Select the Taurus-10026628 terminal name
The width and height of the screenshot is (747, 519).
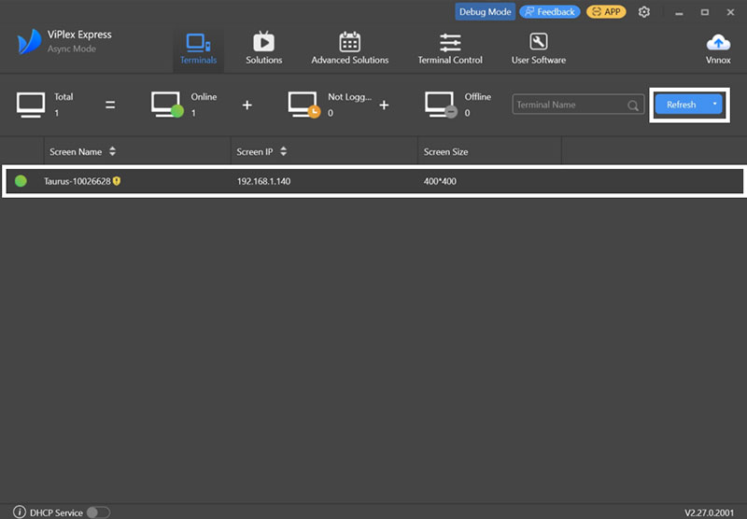click(78, 181)
